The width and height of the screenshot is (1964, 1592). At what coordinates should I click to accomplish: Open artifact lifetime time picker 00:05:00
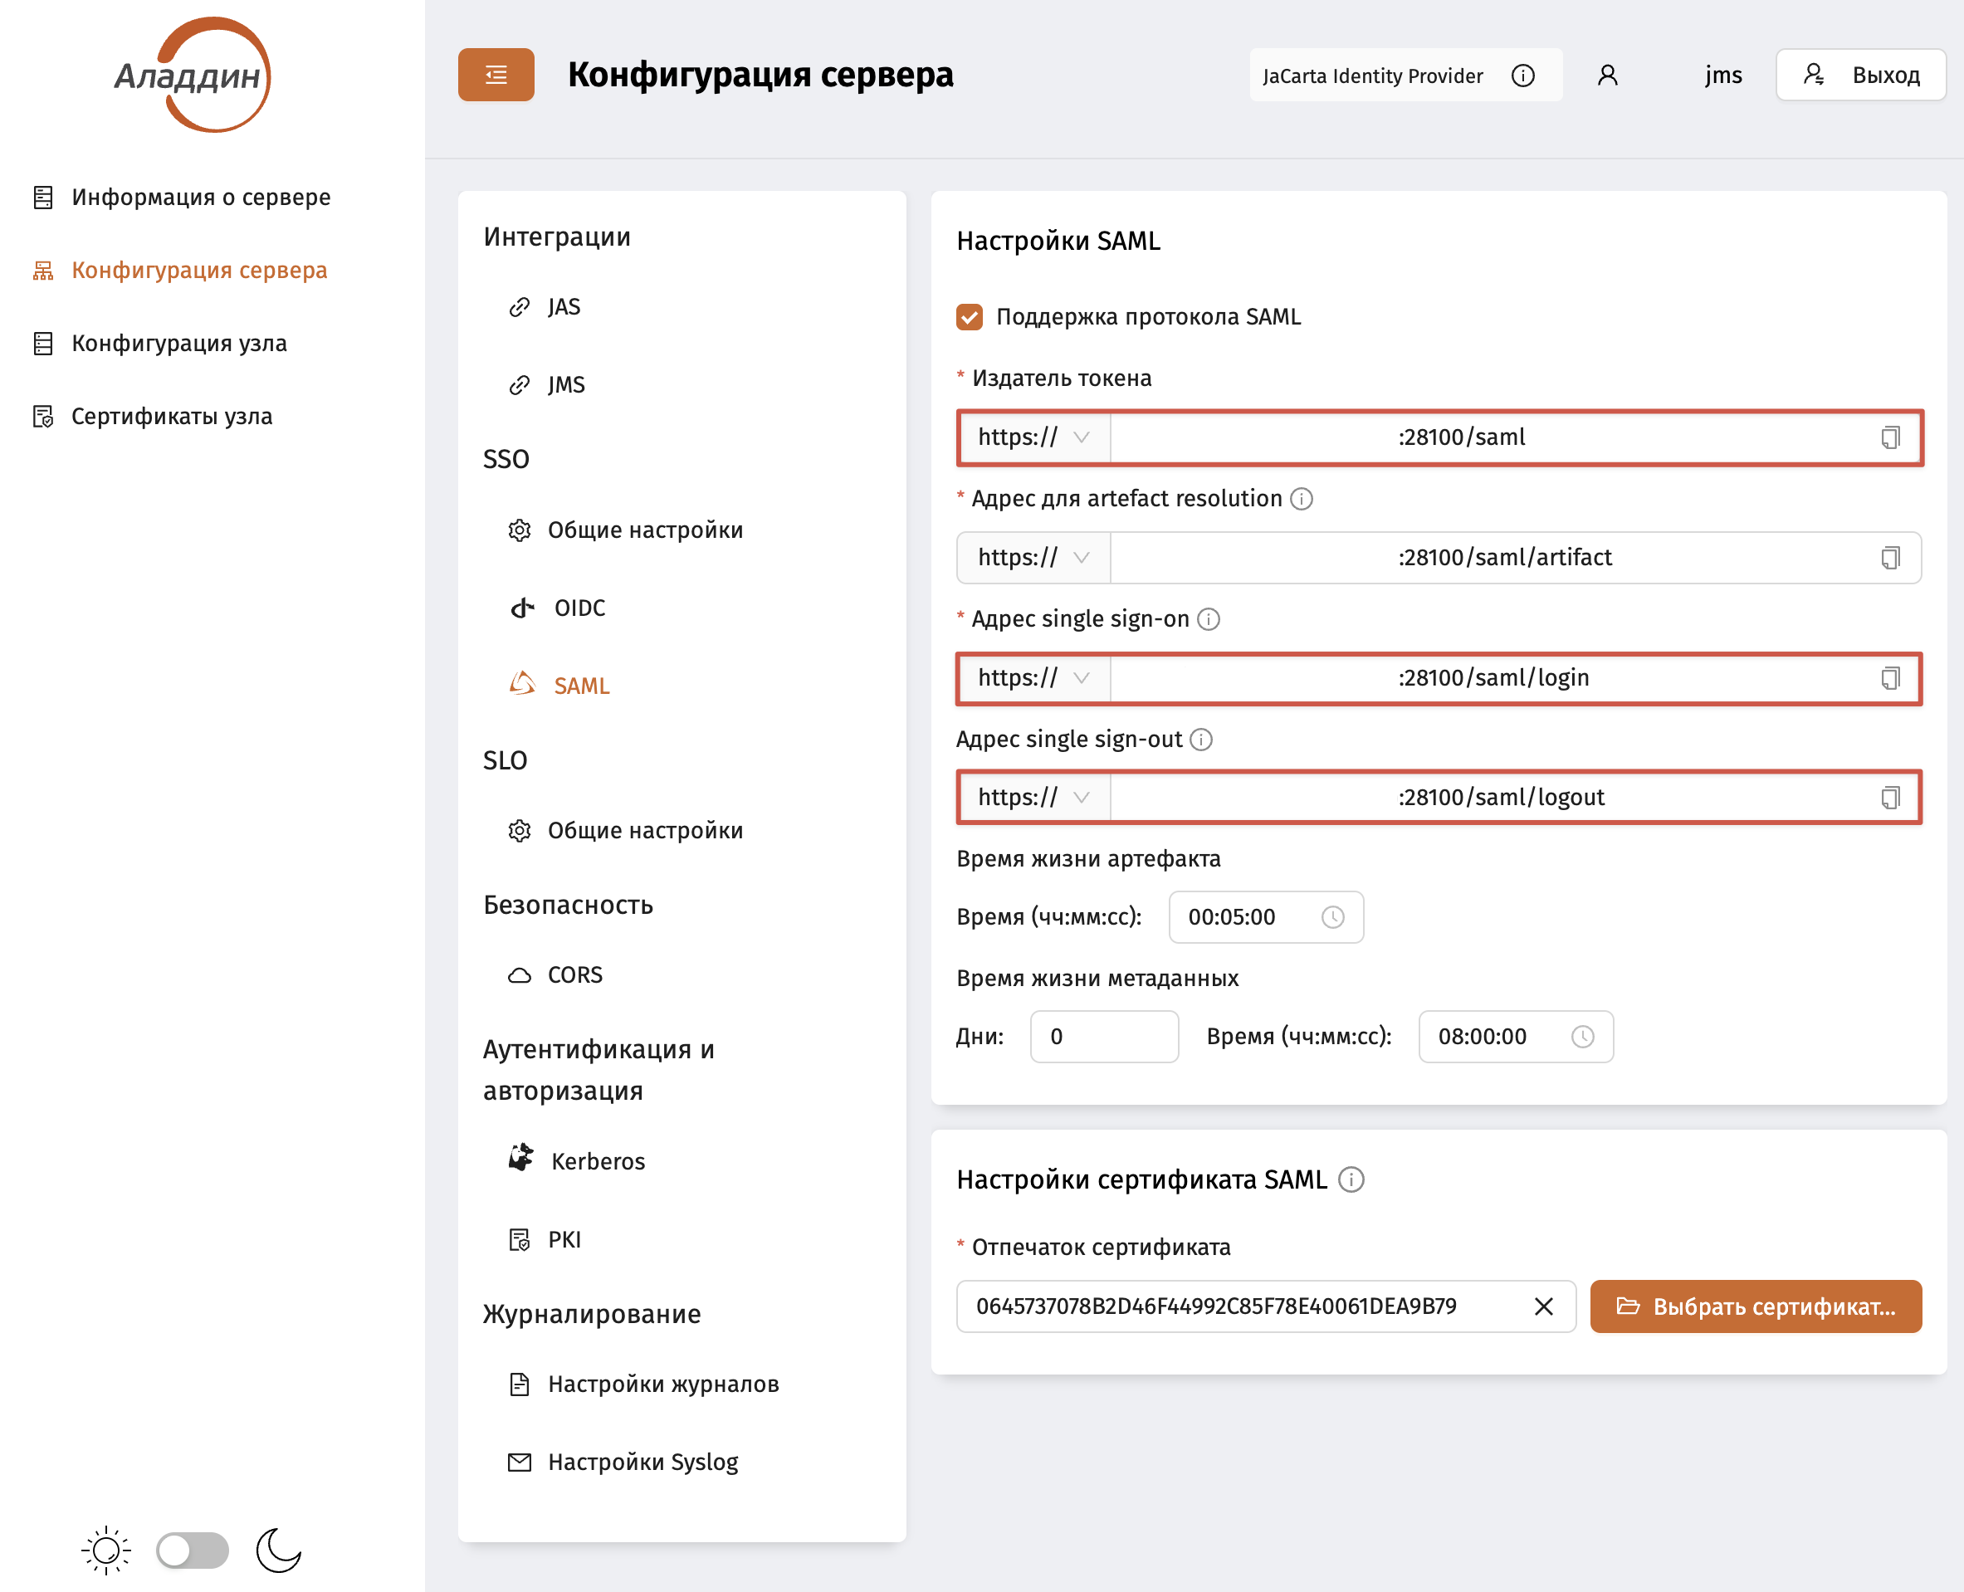tap(1266, 917)
